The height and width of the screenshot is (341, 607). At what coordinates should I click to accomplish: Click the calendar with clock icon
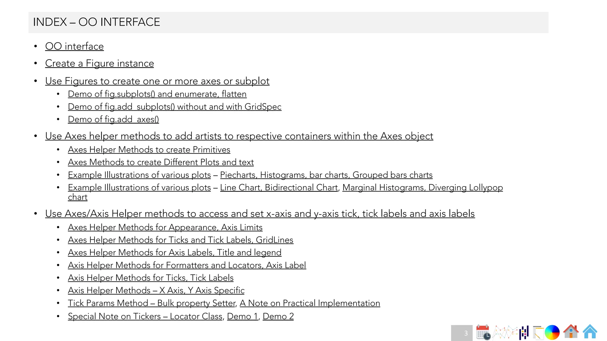tap(483, 332)
